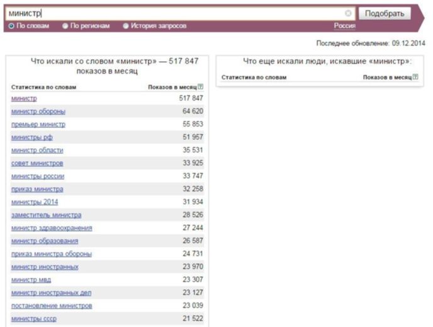The height and width of the screenshot is (327, 433).
Task: Open the 'премьер министр' link
Action: point(38,124)
